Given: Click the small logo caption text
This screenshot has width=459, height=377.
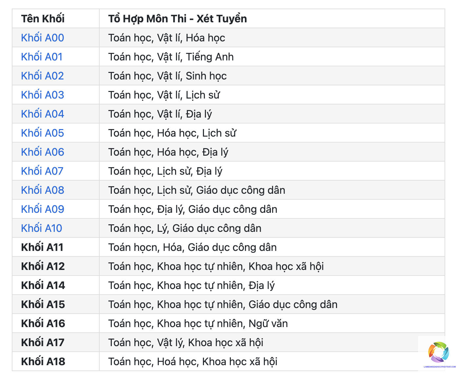Looking at the screenshot, I should click(x=440, y=366).
